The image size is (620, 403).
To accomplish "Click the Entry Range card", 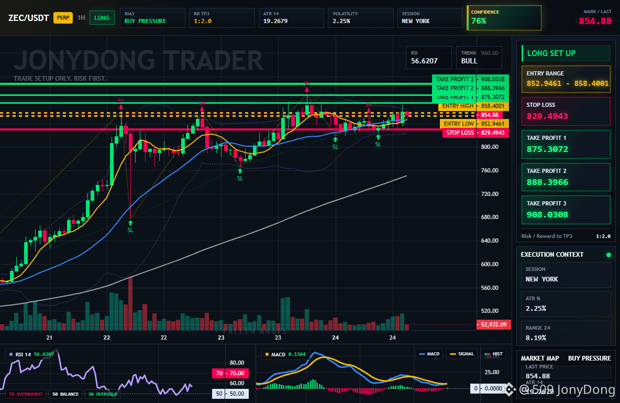I will pos(566,79).
